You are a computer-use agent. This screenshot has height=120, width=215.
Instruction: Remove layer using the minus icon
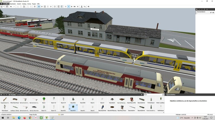pos(199,9)
